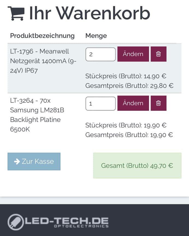Select the Stückpreis 19,90 € text
Image resolution: width=189 pixels, height=236 pixels.
click(x=126, y=125)
